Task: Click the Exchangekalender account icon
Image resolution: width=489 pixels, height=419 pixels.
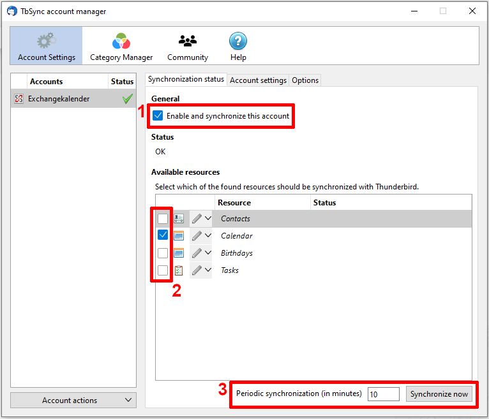Action: [x=19, y=99]
